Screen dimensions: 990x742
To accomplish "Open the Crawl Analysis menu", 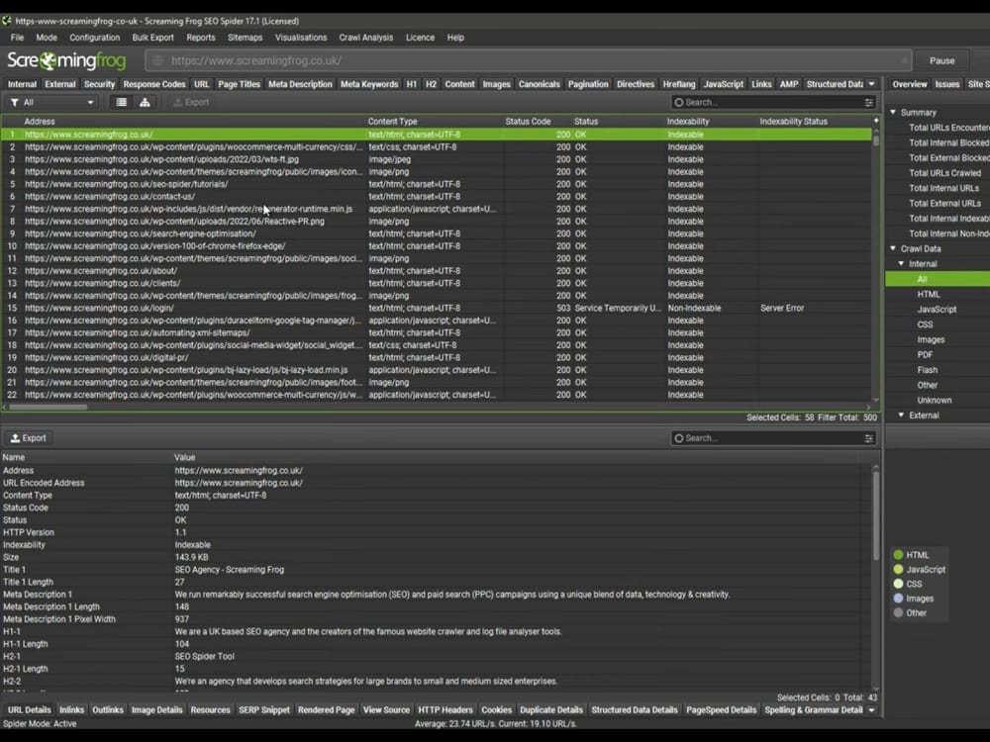I will click(x=365, y=38).
